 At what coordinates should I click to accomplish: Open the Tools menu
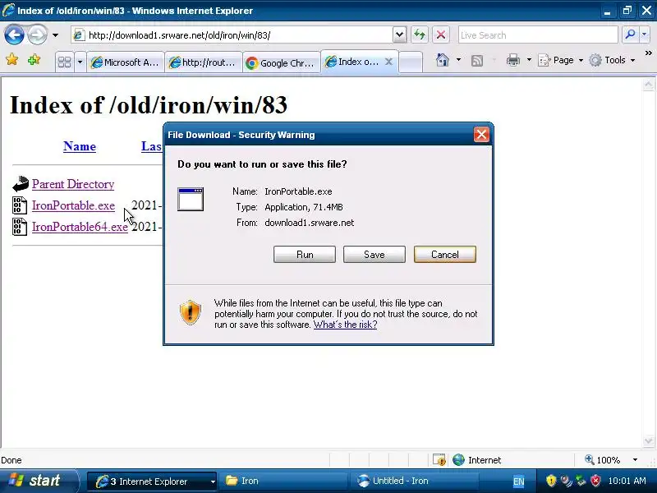tap(612, 60)
